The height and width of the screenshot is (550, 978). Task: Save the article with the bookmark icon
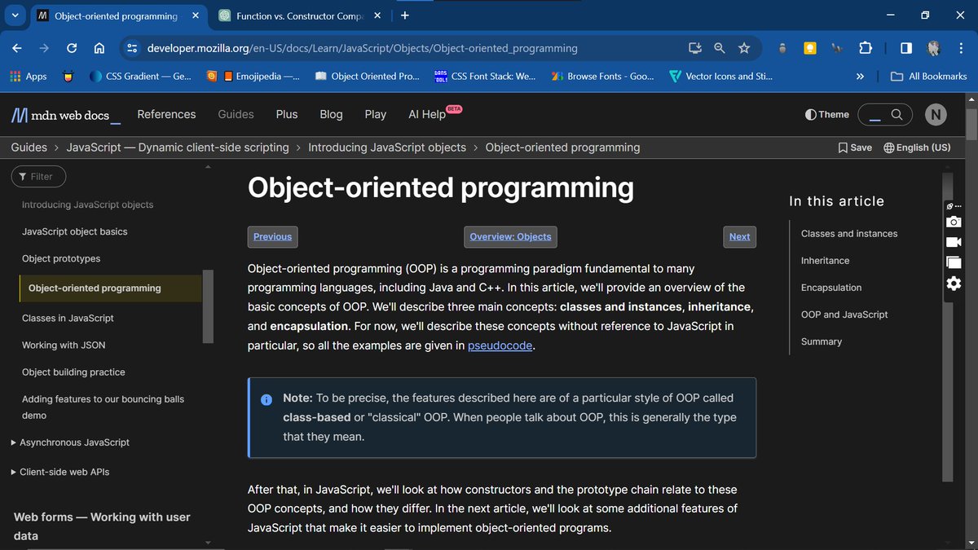pyautogui.click(x=855, y=147)
